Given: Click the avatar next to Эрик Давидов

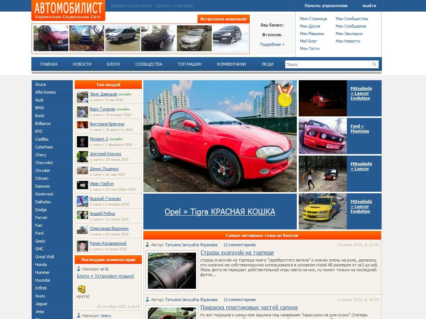Looking at the screenshot, I should coord(82,97).
